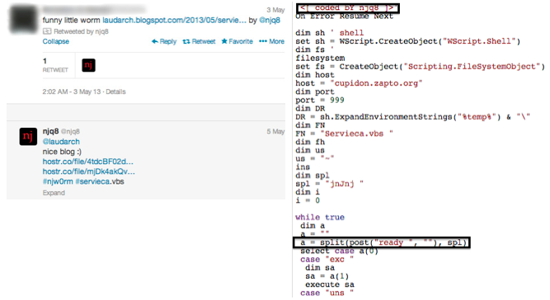
Task: View the 1 RETWEET count
Action: tap(55, 65)
